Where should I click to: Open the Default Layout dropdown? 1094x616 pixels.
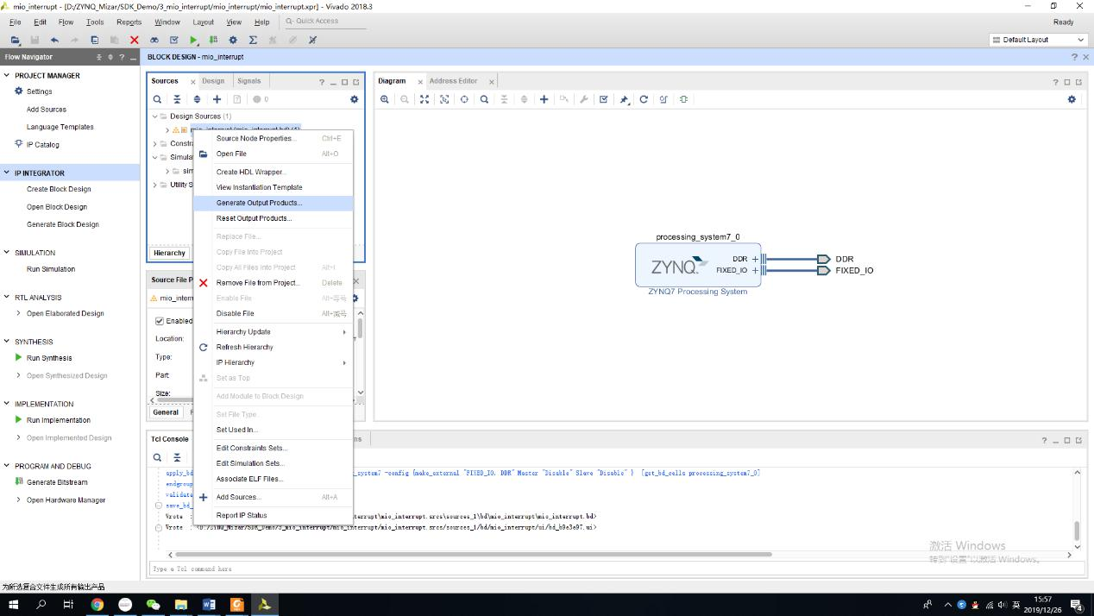tap(1038, 40)
